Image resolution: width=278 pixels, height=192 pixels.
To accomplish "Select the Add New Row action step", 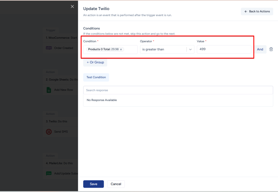I will (x=64, y=90).
